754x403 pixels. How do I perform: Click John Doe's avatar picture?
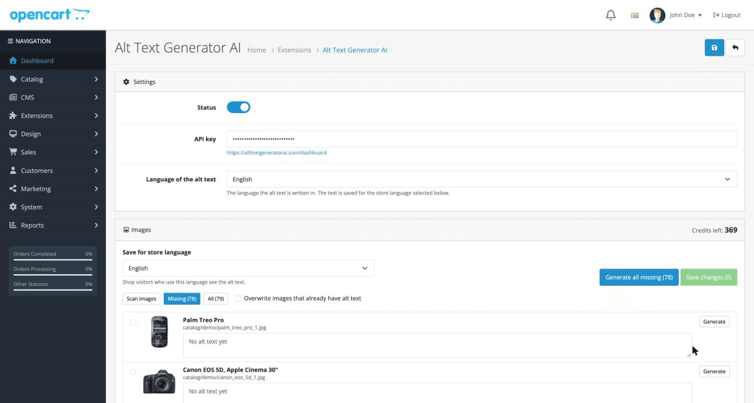tap(657, 15)
